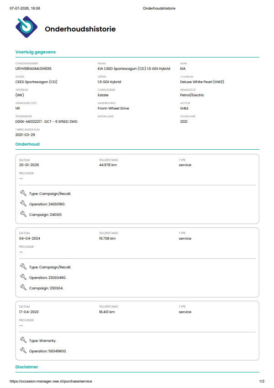This screenshot has height=388, width=274.
Task: Click the 20-01-2026 service date
Action: tap(29, 165)
